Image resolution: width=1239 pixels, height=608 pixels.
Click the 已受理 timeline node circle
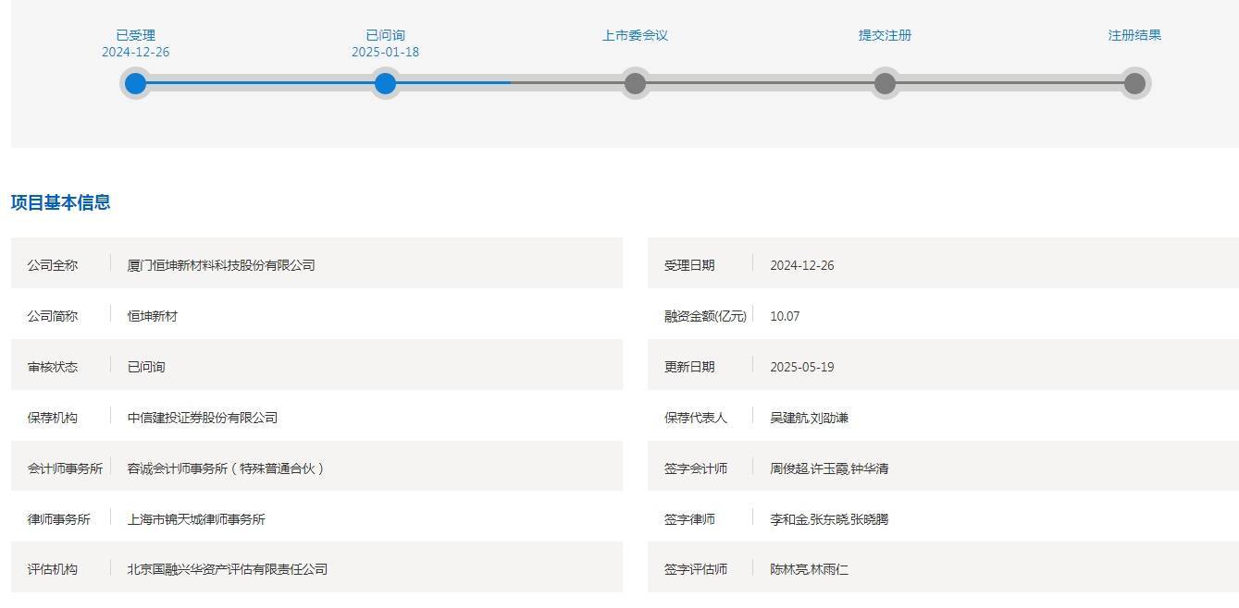point(135,83)
